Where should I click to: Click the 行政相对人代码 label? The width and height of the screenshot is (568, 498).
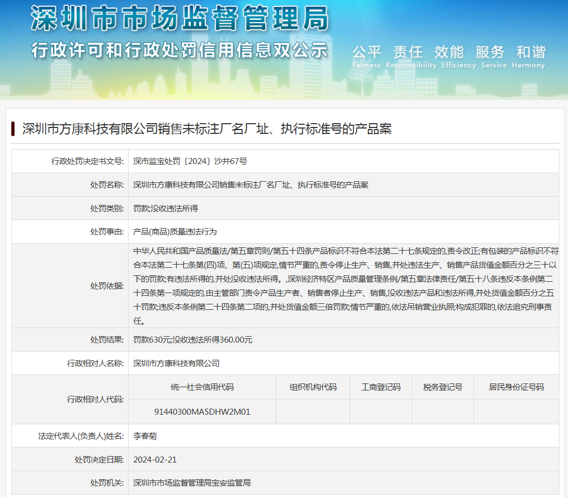click(95, 399)
